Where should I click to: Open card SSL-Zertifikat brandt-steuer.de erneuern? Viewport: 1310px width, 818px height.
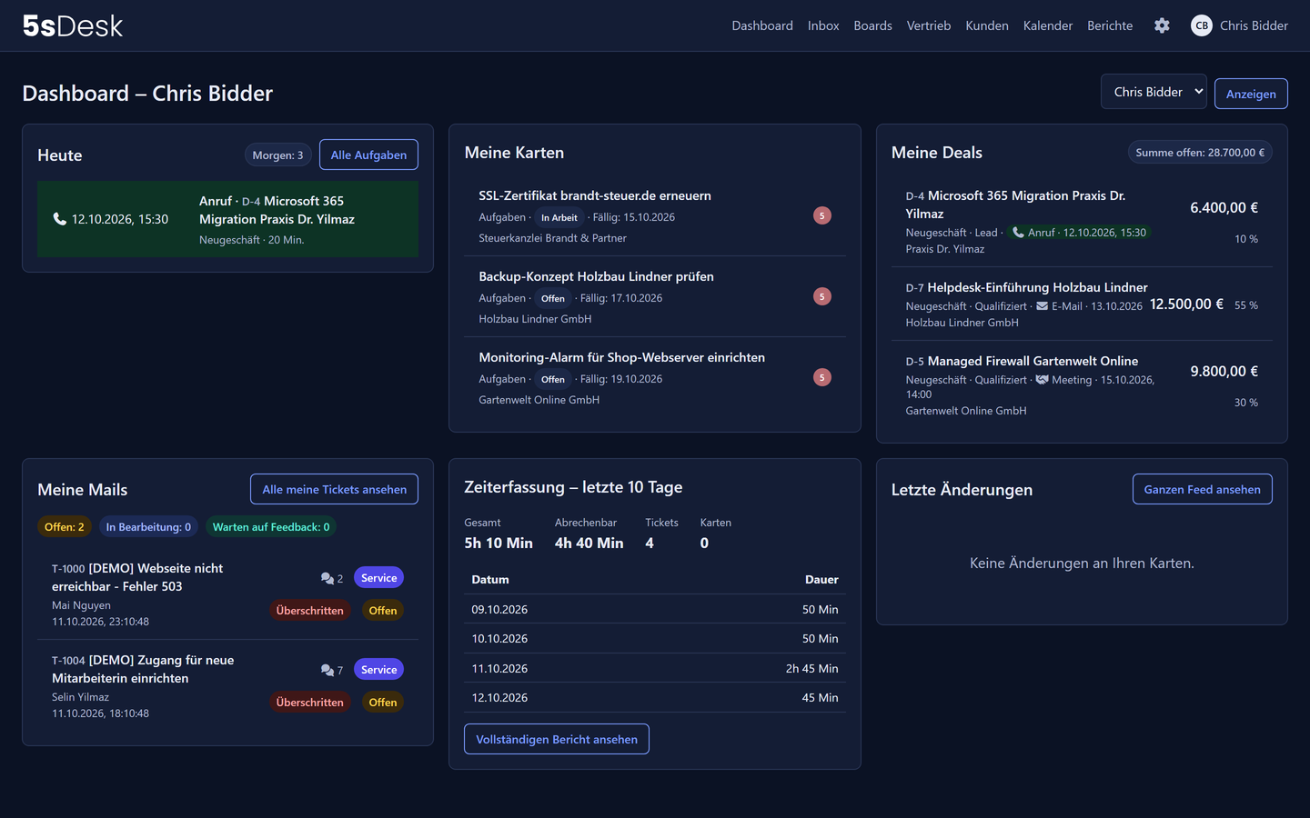[595, 195]
